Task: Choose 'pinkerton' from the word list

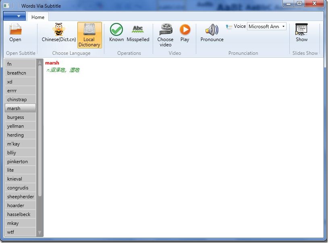Action: pyautogui.click(x=20, y=162)
